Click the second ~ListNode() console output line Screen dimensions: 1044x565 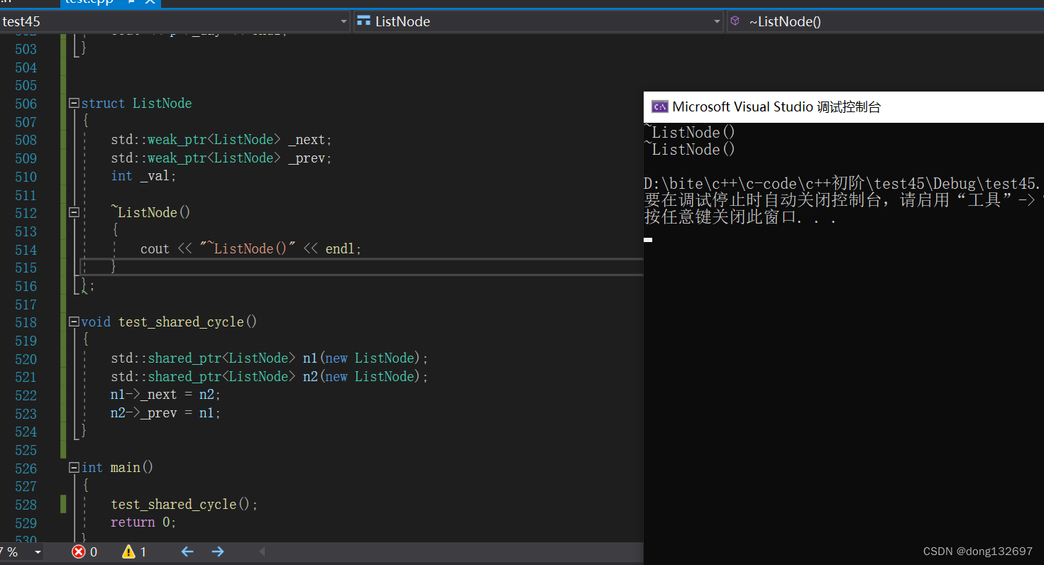690,150
